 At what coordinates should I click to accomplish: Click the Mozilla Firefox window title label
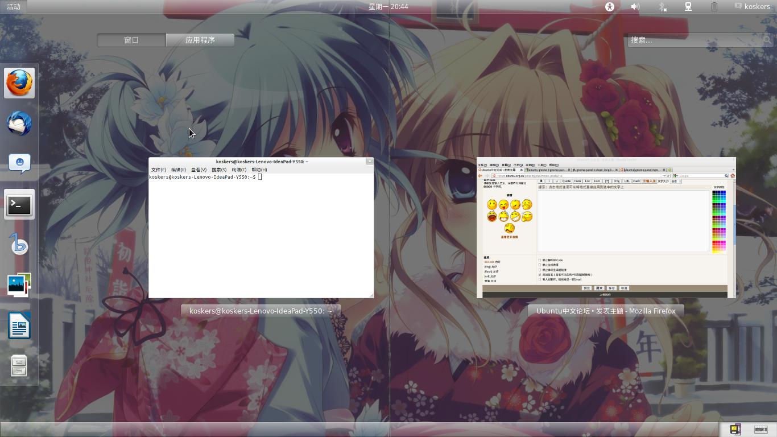pyautogui.click(x=606, y=311)
